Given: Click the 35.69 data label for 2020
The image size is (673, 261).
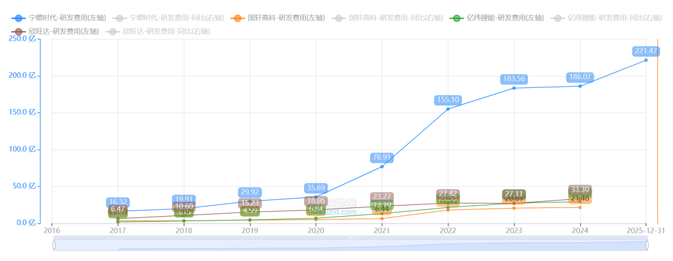Looking at the screenshot, I should coord(316,188).
